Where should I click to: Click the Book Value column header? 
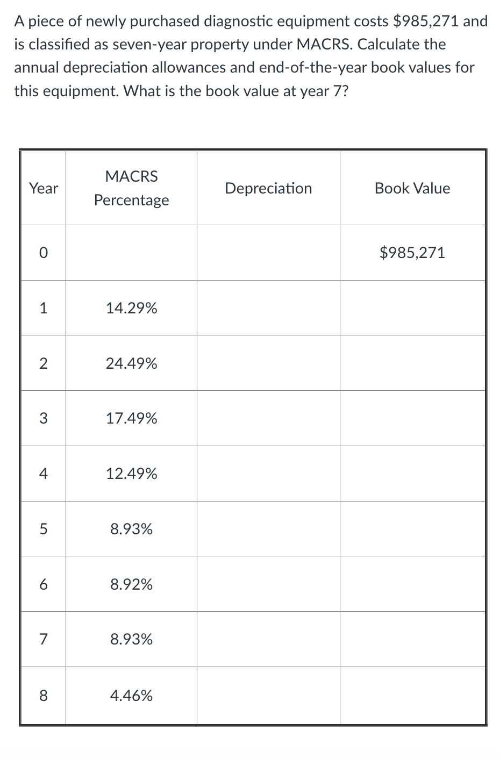(412, 188)
